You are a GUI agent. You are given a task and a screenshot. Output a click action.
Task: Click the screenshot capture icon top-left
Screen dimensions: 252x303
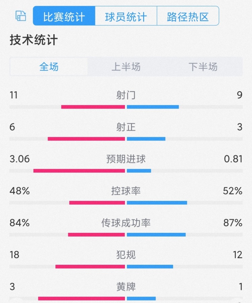[x=20, y=16]
